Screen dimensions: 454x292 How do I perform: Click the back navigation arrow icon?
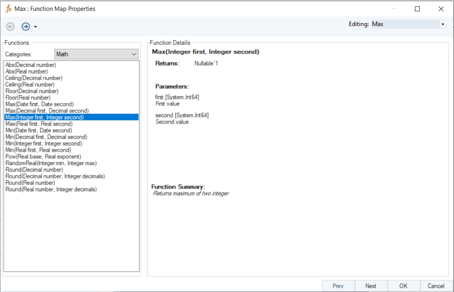coord(10,27)
